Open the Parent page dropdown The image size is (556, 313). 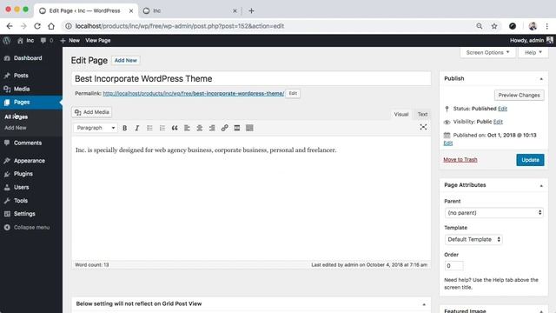tap(494, 212)
